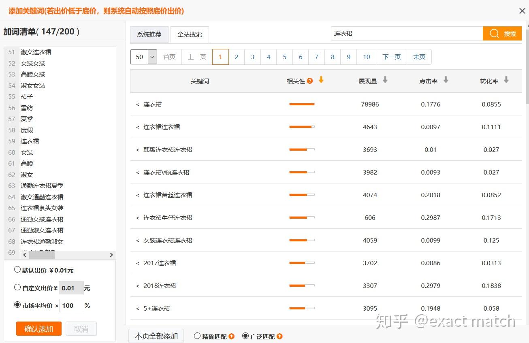Focus the 连衣裙 search input field
529x343 pixels.
407,34
